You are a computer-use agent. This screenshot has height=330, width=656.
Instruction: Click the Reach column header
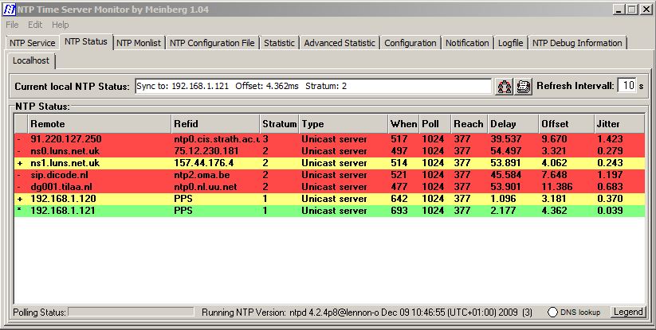pyautogui.click(x=469, y=124)
